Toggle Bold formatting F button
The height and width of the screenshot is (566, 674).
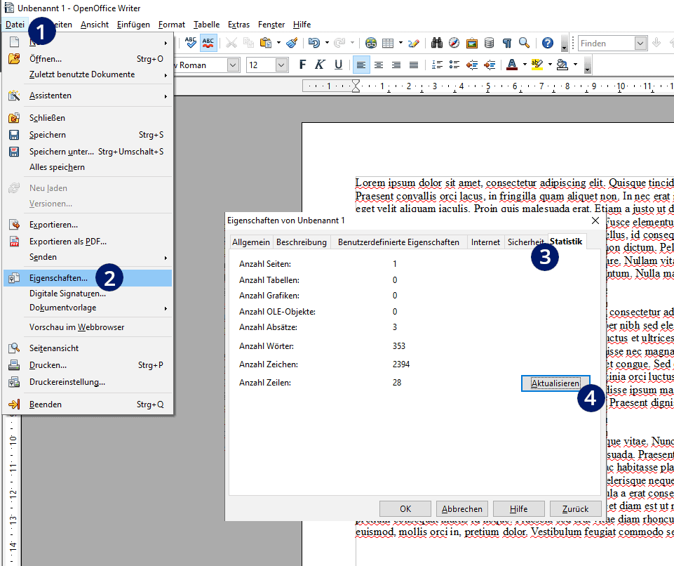(302, 65)
